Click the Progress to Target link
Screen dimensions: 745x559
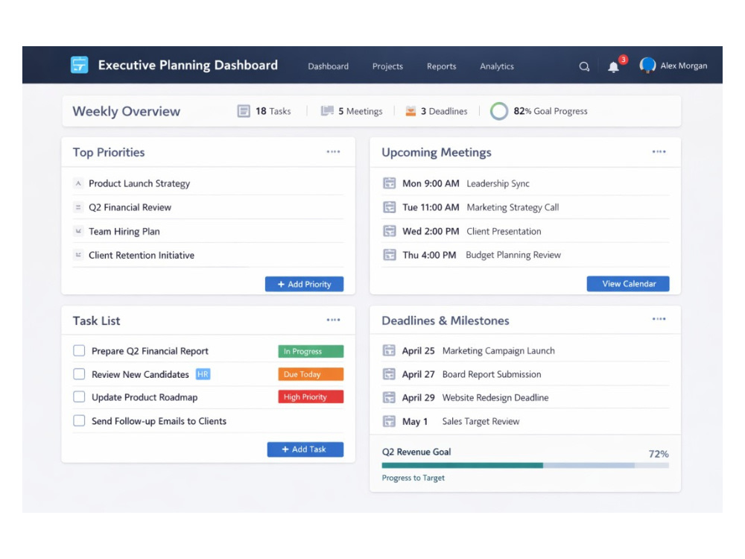tap(413, 478)
